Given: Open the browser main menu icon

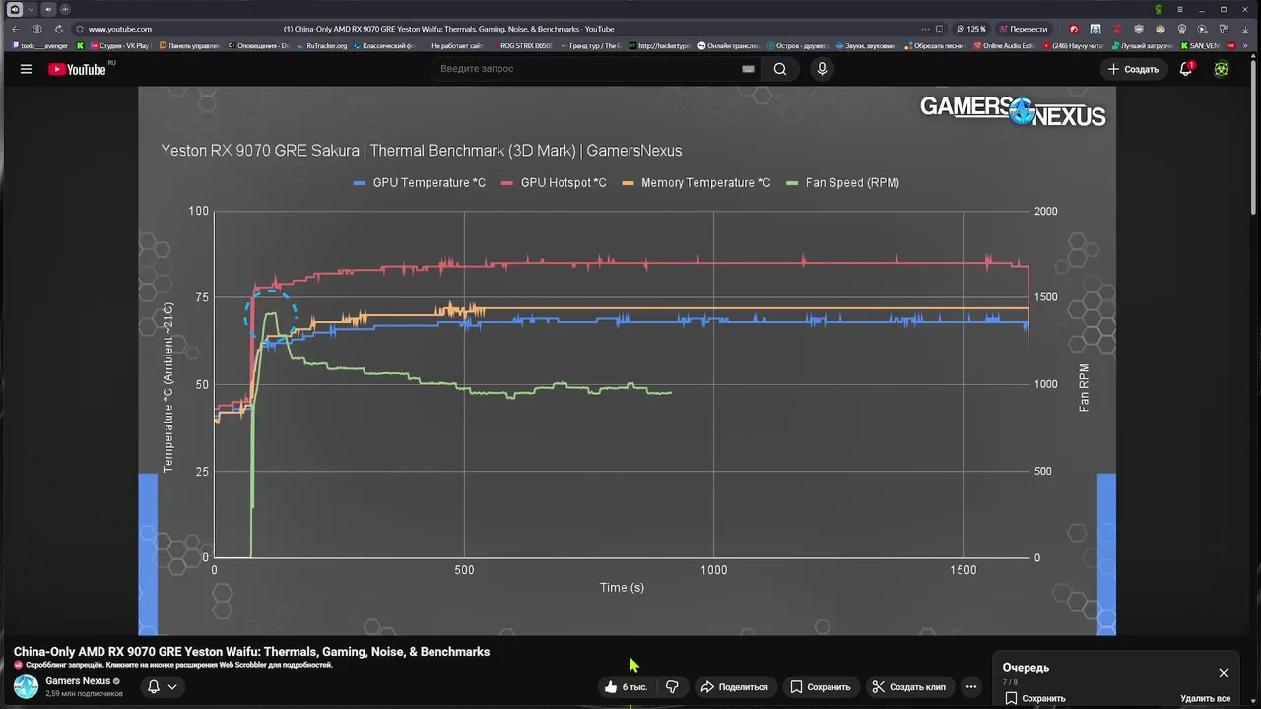Looking at the screenshot, I should coord(1180,9).
